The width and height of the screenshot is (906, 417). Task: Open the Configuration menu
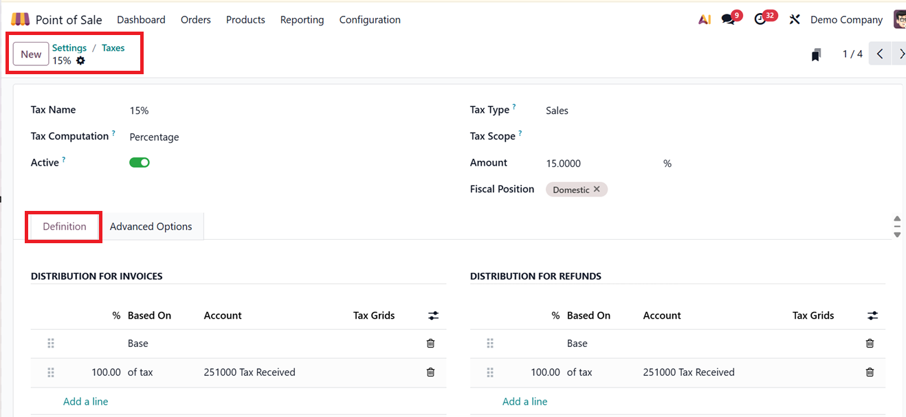click(370, 20)
